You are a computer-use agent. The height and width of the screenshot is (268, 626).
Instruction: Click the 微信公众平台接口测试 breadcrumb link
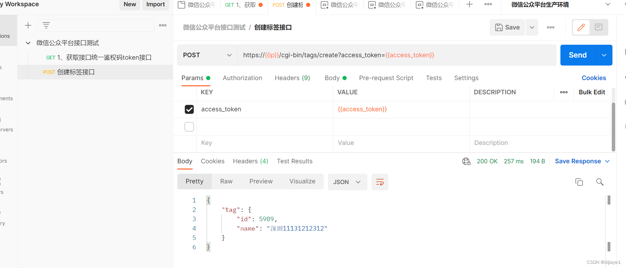214,27
